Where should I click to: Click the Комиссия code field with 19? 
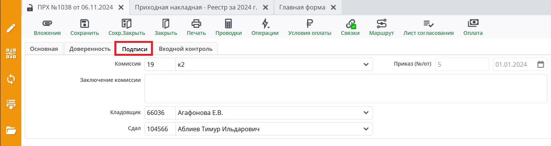point(160,64)
